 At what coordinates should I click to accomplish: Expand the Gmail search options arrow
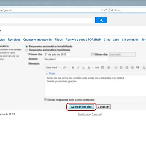click(x=93, y=20)
